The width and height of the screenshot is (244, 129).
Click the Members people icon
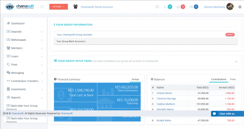tap(8, 48)
